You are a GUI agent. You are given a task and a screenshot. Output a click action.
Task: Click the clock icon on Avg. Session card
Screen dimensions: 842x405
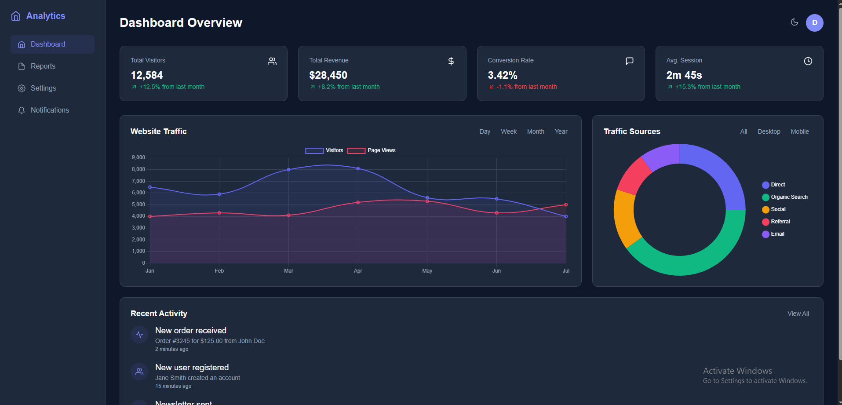pyautogui.click(x=808, y=61)
